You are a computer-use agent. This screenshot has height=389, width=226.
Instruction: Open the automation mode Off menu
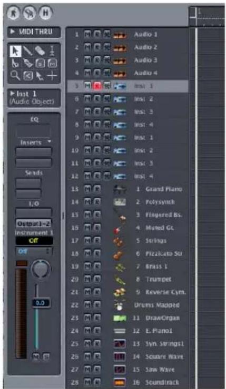click(x=34, y=251)
